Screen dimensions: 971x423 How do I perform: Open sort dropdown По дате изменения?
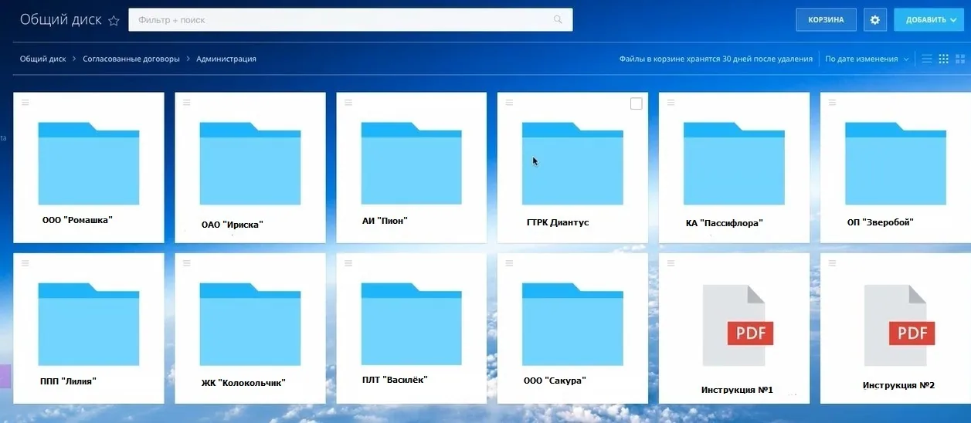pyautogui.click(x=867, y=59)
